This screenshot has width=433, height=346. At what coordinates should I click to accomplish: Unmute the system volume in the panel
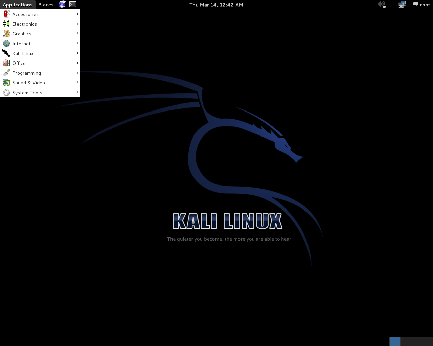[381, 4]
